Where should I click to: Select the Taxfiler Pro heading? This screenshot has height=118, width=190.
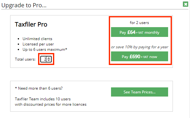click(x=31, y=25)
